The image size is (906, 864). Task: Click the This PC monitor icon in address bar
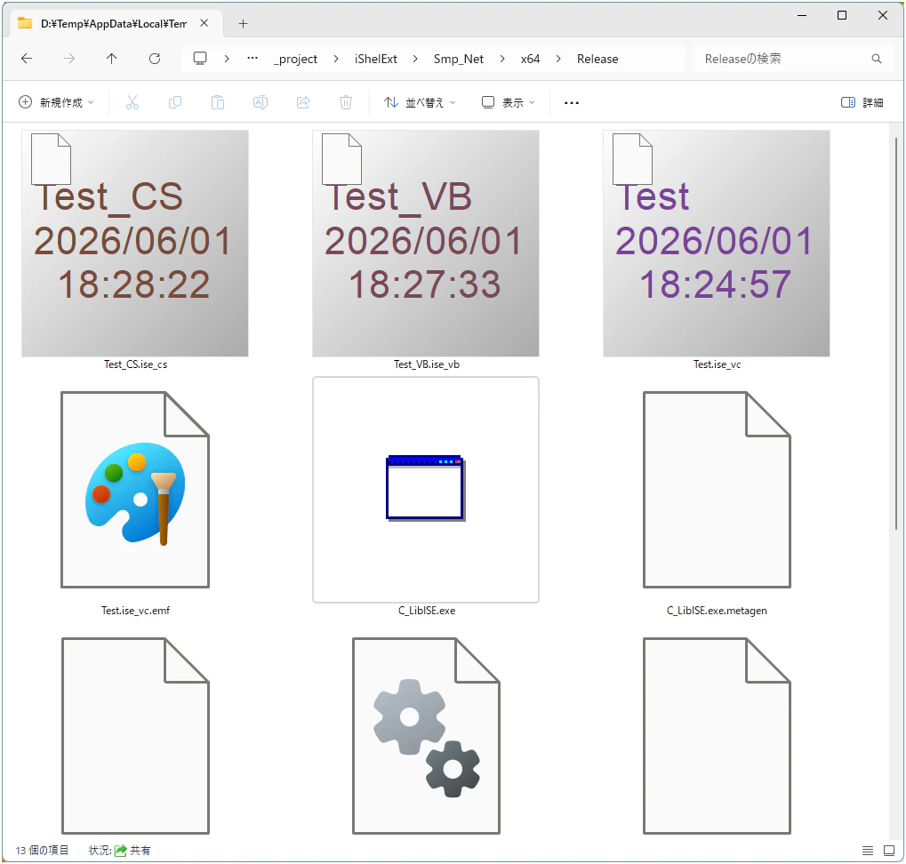pos(200,59)
